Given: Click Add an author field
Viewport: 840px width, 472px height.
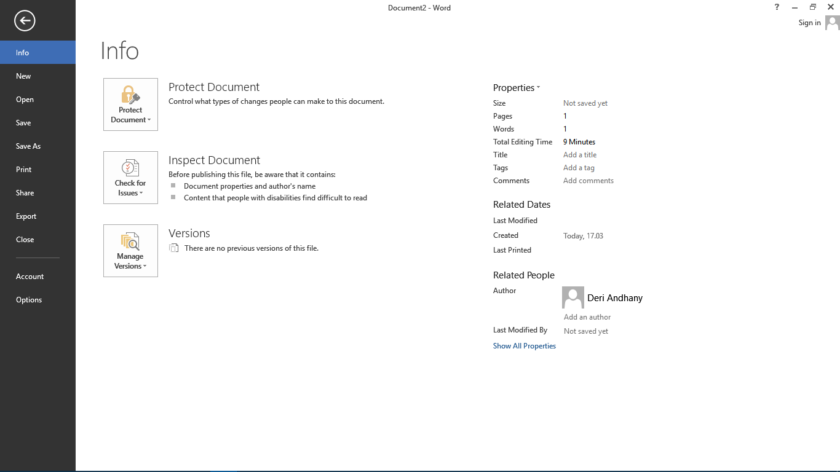Looking at the screenshot, I should (x=587, y=317).
